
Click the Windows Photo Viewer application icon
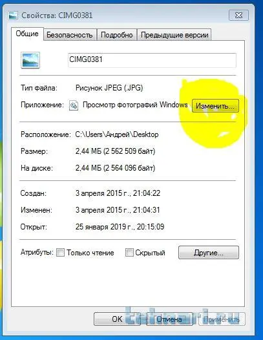pos(74,105)
